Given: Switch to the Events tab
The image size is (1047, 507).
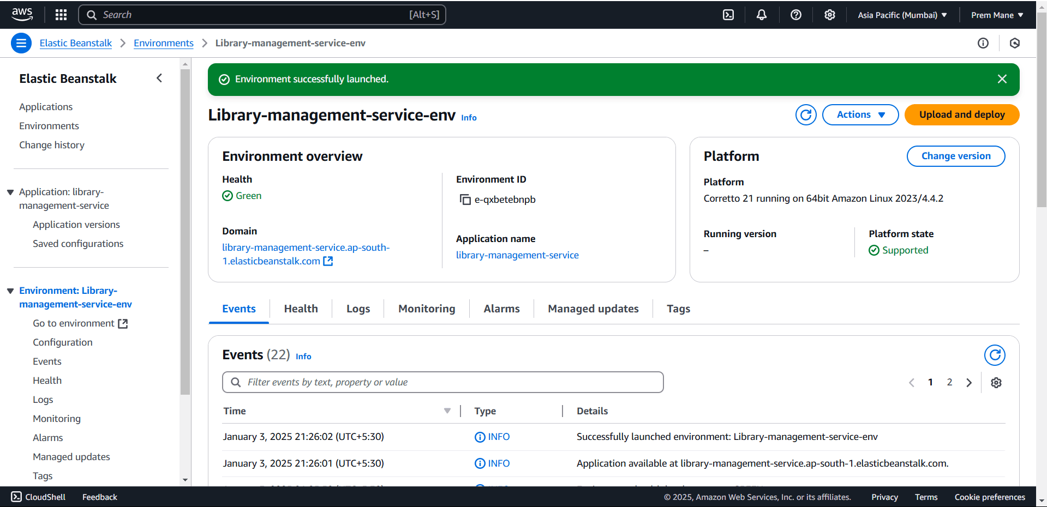Looking at the screenshot, I should tap(239, 309).
